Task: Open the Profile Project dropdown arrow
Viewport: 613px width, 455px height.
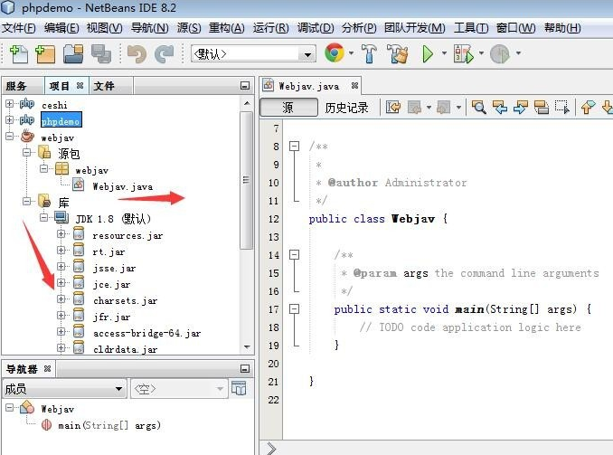Action: pos(518,52)
